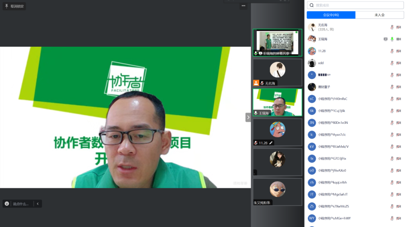Select member name xdd in the list
The image size is (407, 227).
(x=321, y=63)
